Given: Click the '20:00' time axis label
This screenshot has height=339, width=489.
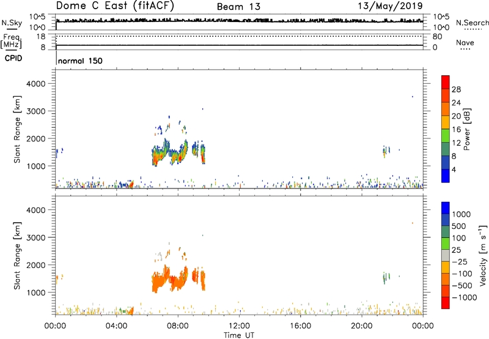Looking at the screenshot, I should (361, 326).
